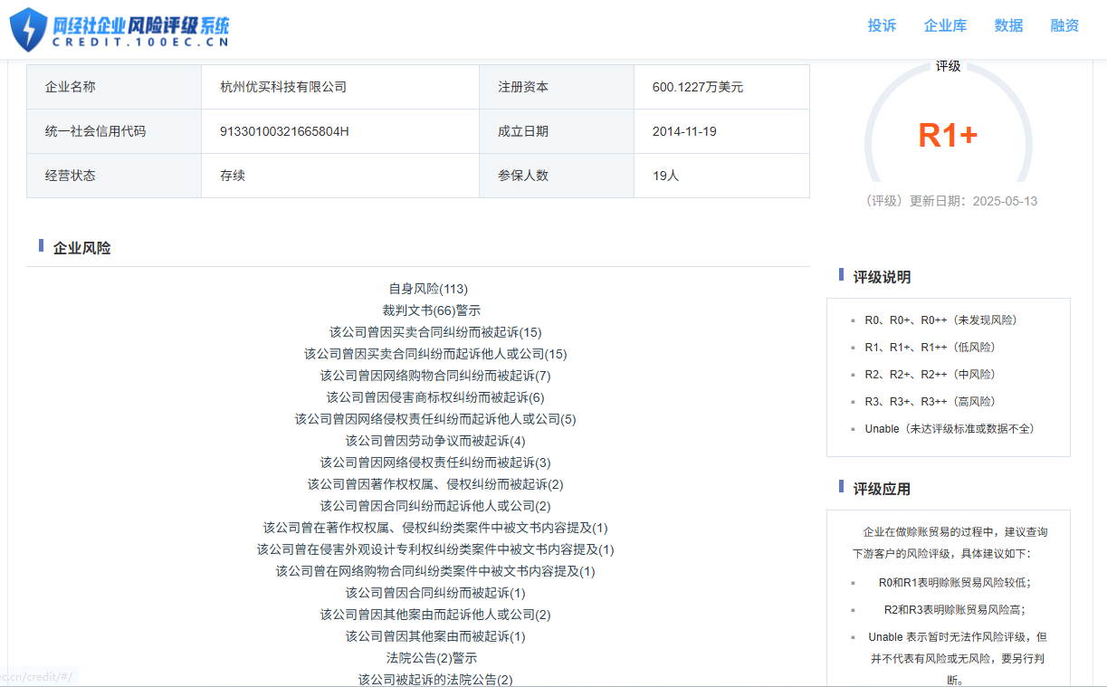Click insured headcount 19人
1107x687 pixels.
pos(665,176)
